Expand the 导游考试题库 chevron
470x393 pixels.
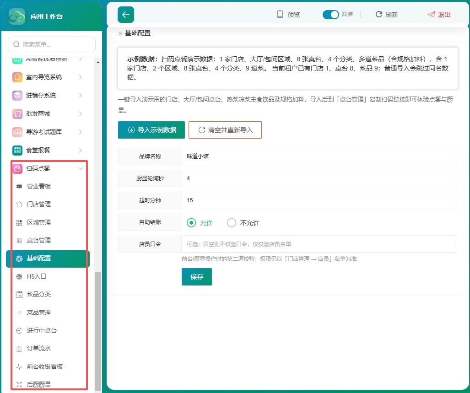(81, 132)
